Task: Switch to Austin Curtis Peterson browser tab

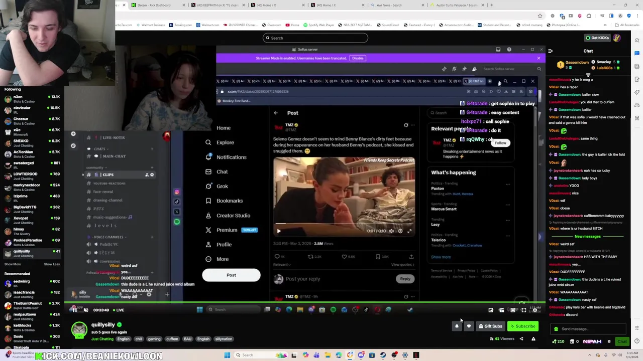Action: (x=456, y=5)
